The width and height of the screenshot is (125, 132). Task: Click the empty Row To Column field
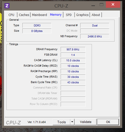tap(73, 104)
